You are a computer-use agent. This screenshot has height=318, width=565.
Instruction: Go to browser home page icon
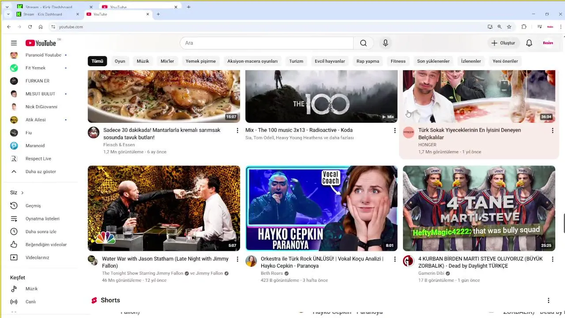coord(41,27)
